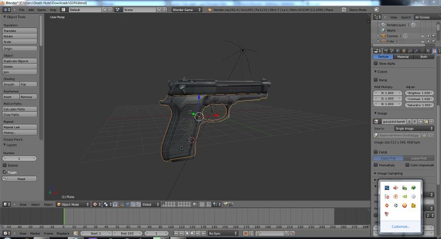Enable the Ramp checkbox under Colors

[x=375, y=80]
